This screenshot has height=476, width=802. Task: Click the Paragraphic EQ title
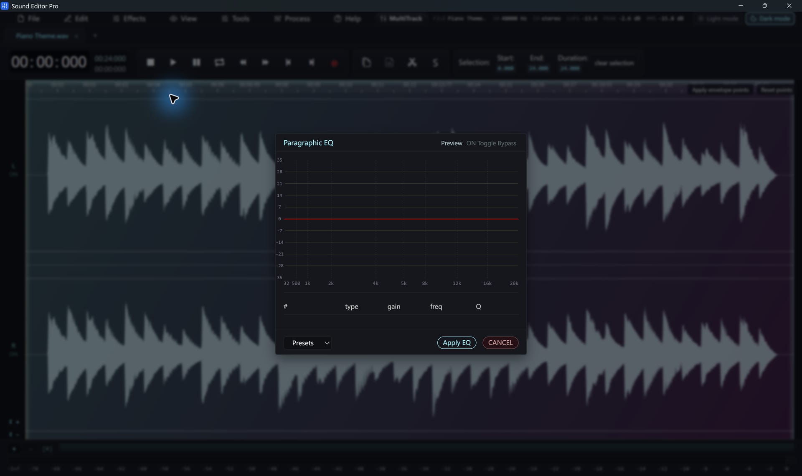point(308,143)
